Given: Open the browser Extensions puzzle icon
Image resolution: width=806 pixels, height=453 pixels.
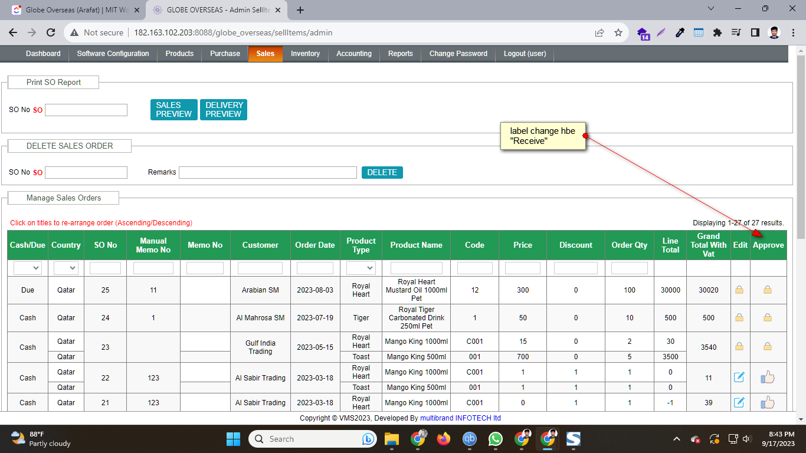Looking at the screenshot, I should [x=717, y=32].
